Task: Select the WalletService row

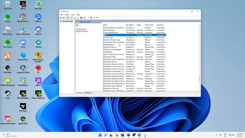Action: tap(134, 44)
